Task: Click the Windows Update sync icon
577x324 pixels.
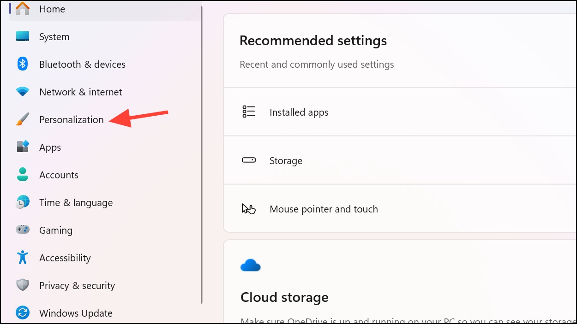Action: click(x=23, y=313)
